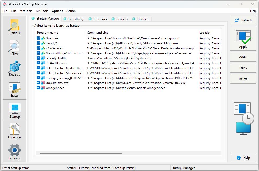Click the Apply monitor checkmark icon
The image size is (259, 171).
(x=243, y=38)
